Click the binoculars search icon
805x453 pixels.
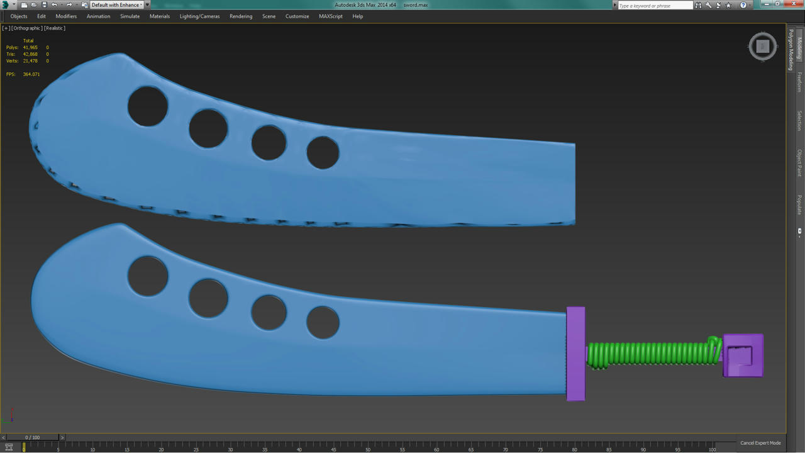699,5
